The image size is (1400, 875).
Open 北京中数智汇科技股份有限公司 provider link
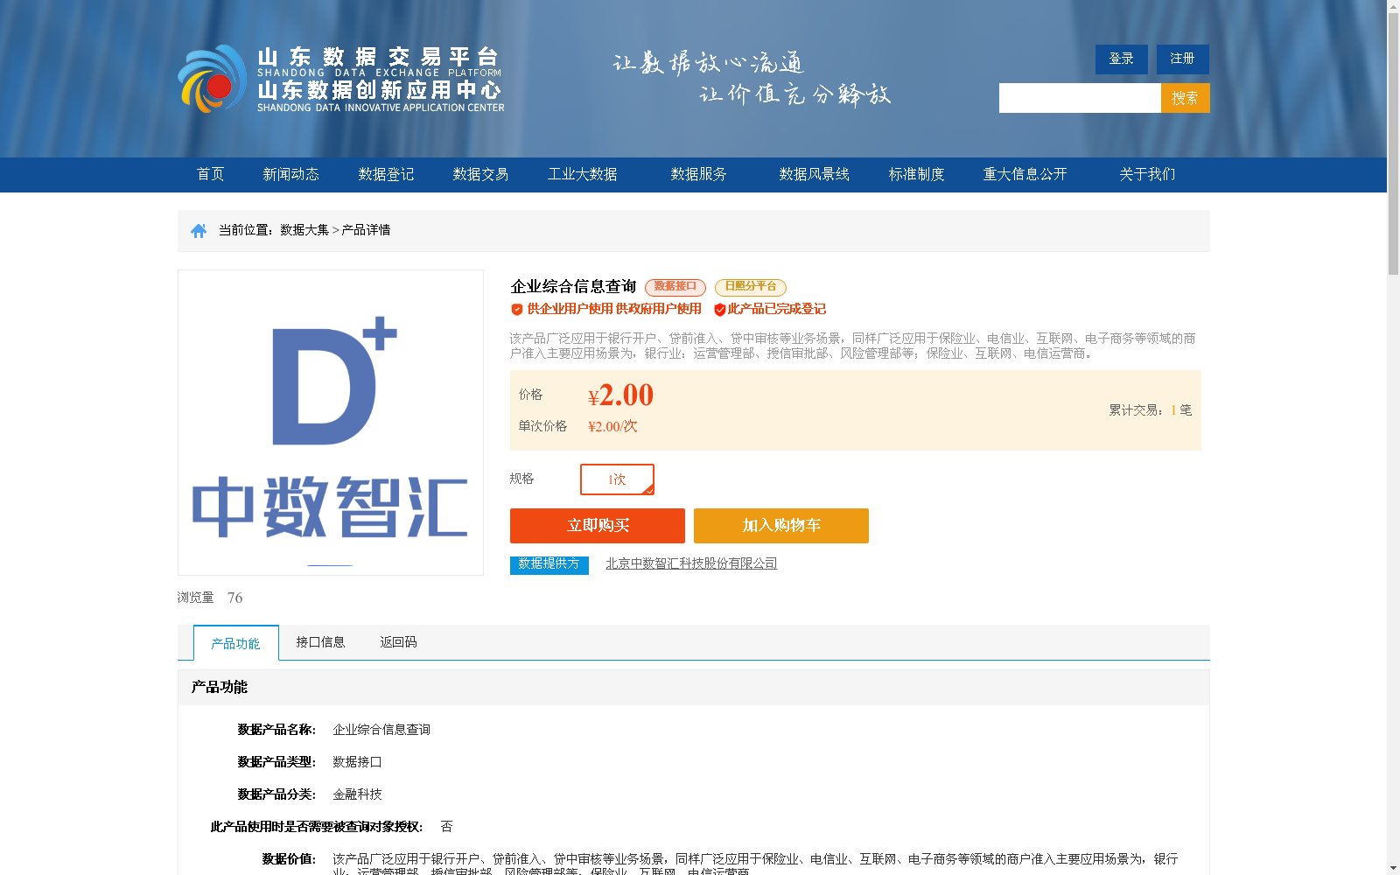click(691, 563)
